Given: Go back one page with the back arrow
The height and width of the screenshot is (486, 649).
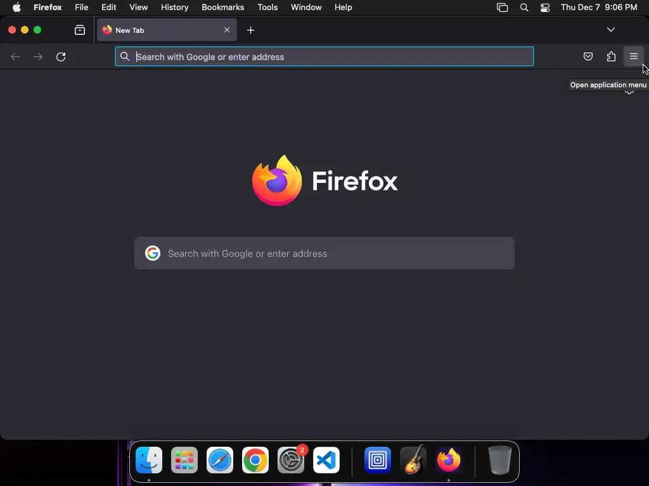Looking at the screenshot, I should (15, 56).
